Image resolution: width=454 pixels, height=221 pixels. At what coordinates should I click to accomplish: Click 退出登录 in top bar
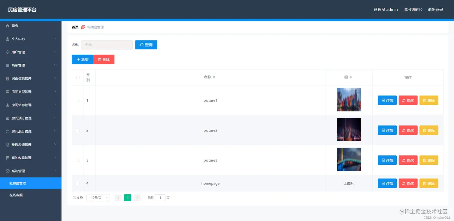point(436,10)
